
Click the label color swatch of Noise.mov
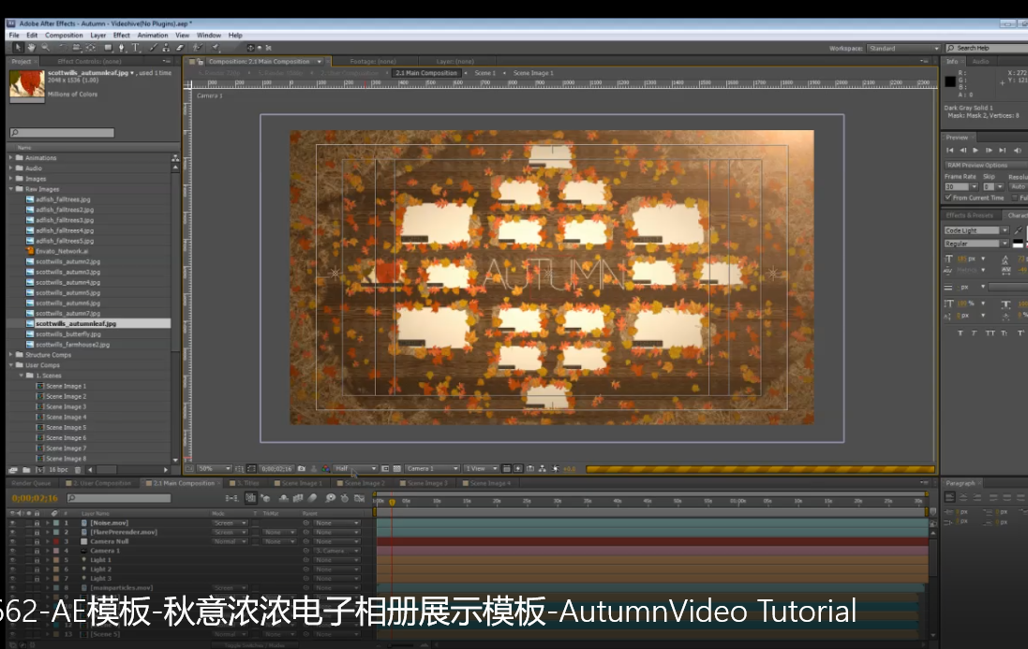(x=56, y=524)
